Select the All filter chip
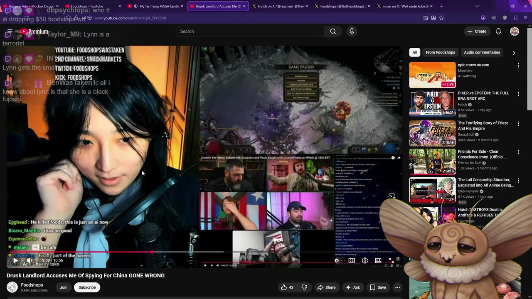The width and height of the screenshot is (532, 299). pyautogui.click(x=414, y=52)
